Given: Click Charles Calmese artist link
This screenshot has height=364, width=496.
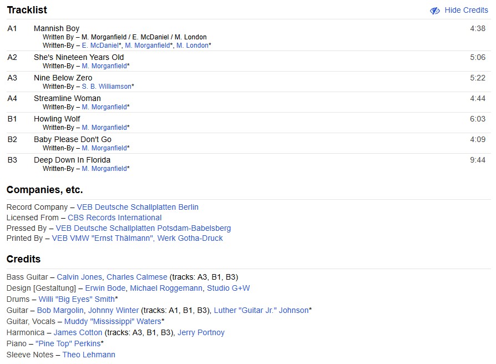Looking at the screenshot, I should tap(136, 277).
